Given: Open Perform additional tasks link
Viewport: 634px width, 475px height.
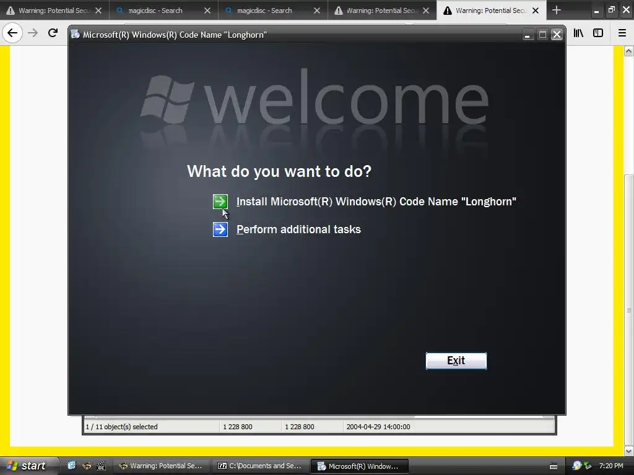Looking at the screenshot, I should click(x=298, y=229).
